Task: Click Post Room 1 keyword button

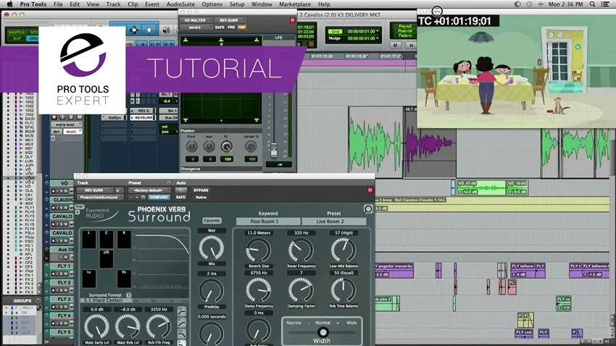Action: coord(268,221)
